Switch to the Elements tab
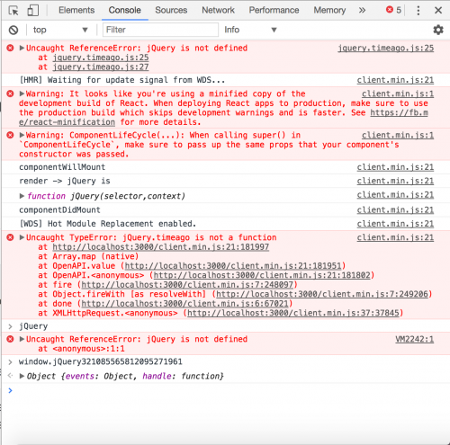The image size is (450, 445). coord(76,11)
